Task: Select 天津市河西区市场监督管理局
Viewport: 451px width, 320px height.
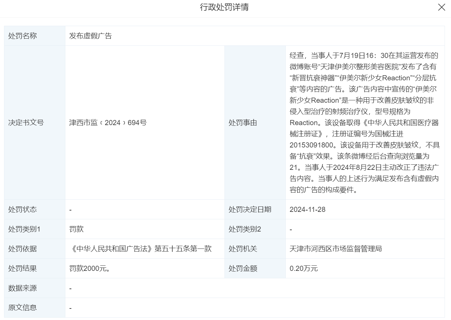Action: [x=336, y=249]
